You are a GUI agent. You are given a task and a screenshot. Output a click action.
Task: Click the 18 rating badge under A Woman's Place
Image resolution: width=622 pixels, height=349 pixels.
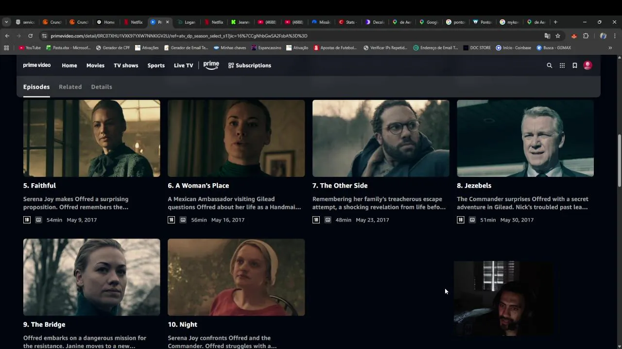171,220
